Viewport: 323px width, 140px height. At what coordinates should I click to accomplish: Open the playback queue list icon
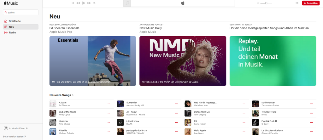tap(297, 3)
